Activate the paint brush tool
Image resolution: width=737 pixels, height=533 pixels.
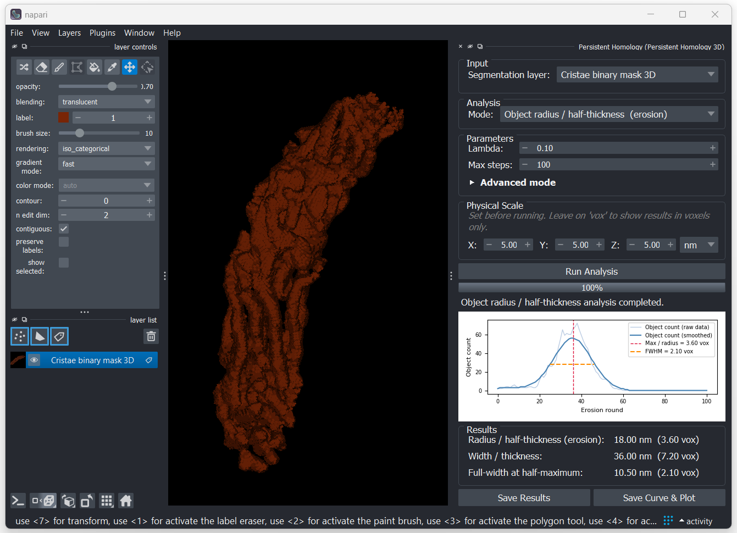[x=59, y=67]
